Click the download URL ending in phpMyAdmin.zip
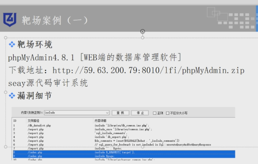Image resolution: width=258 pixels, height=164 pixels. pos(148,70)
